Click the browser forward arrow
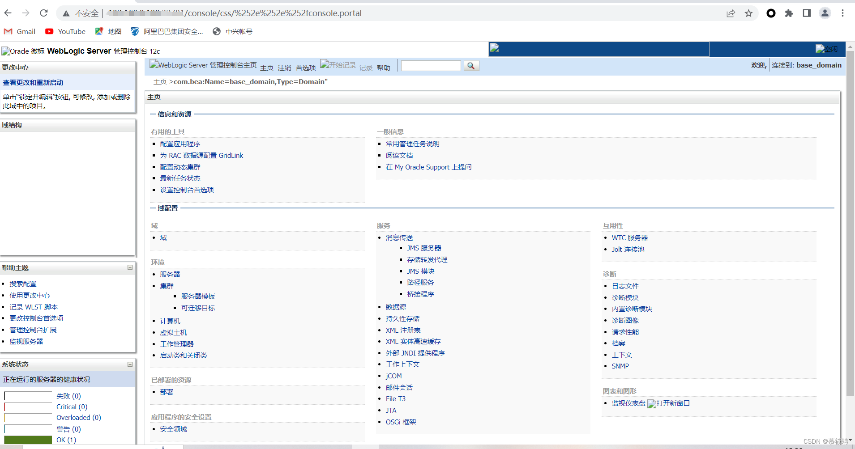The height and width of the screenshot is (449, 855). (26, 13)
